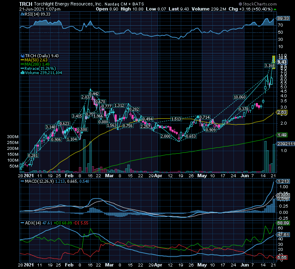Click the RSI(14) 89.33 legend label
The image size is (295, 269).
tap(38, 14)
